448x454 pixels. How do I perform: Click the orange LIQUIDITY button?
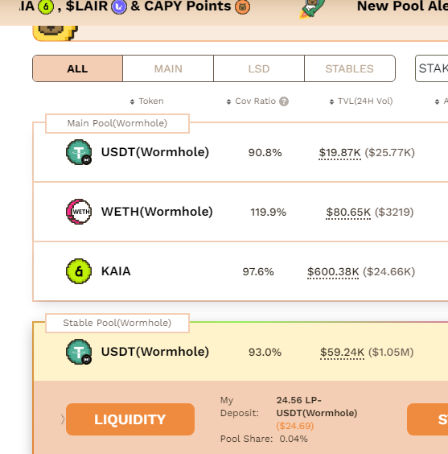[x=130, y=419]
